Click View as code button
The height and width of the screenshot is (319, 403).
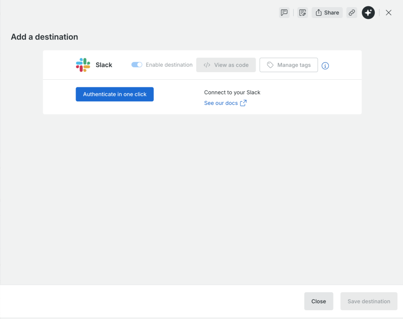(226, 65)
